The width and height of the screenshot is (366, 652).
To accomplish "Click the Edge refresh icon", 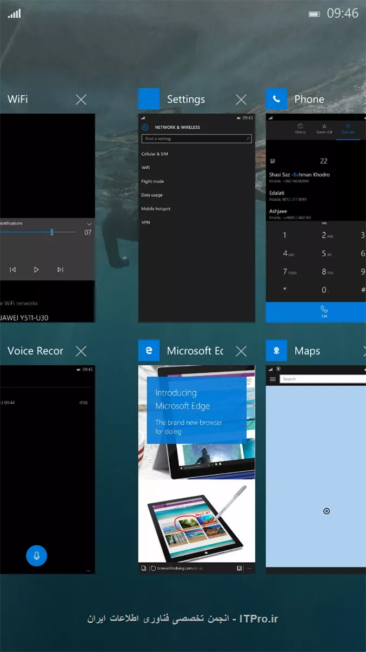I will tap(153, 568).
